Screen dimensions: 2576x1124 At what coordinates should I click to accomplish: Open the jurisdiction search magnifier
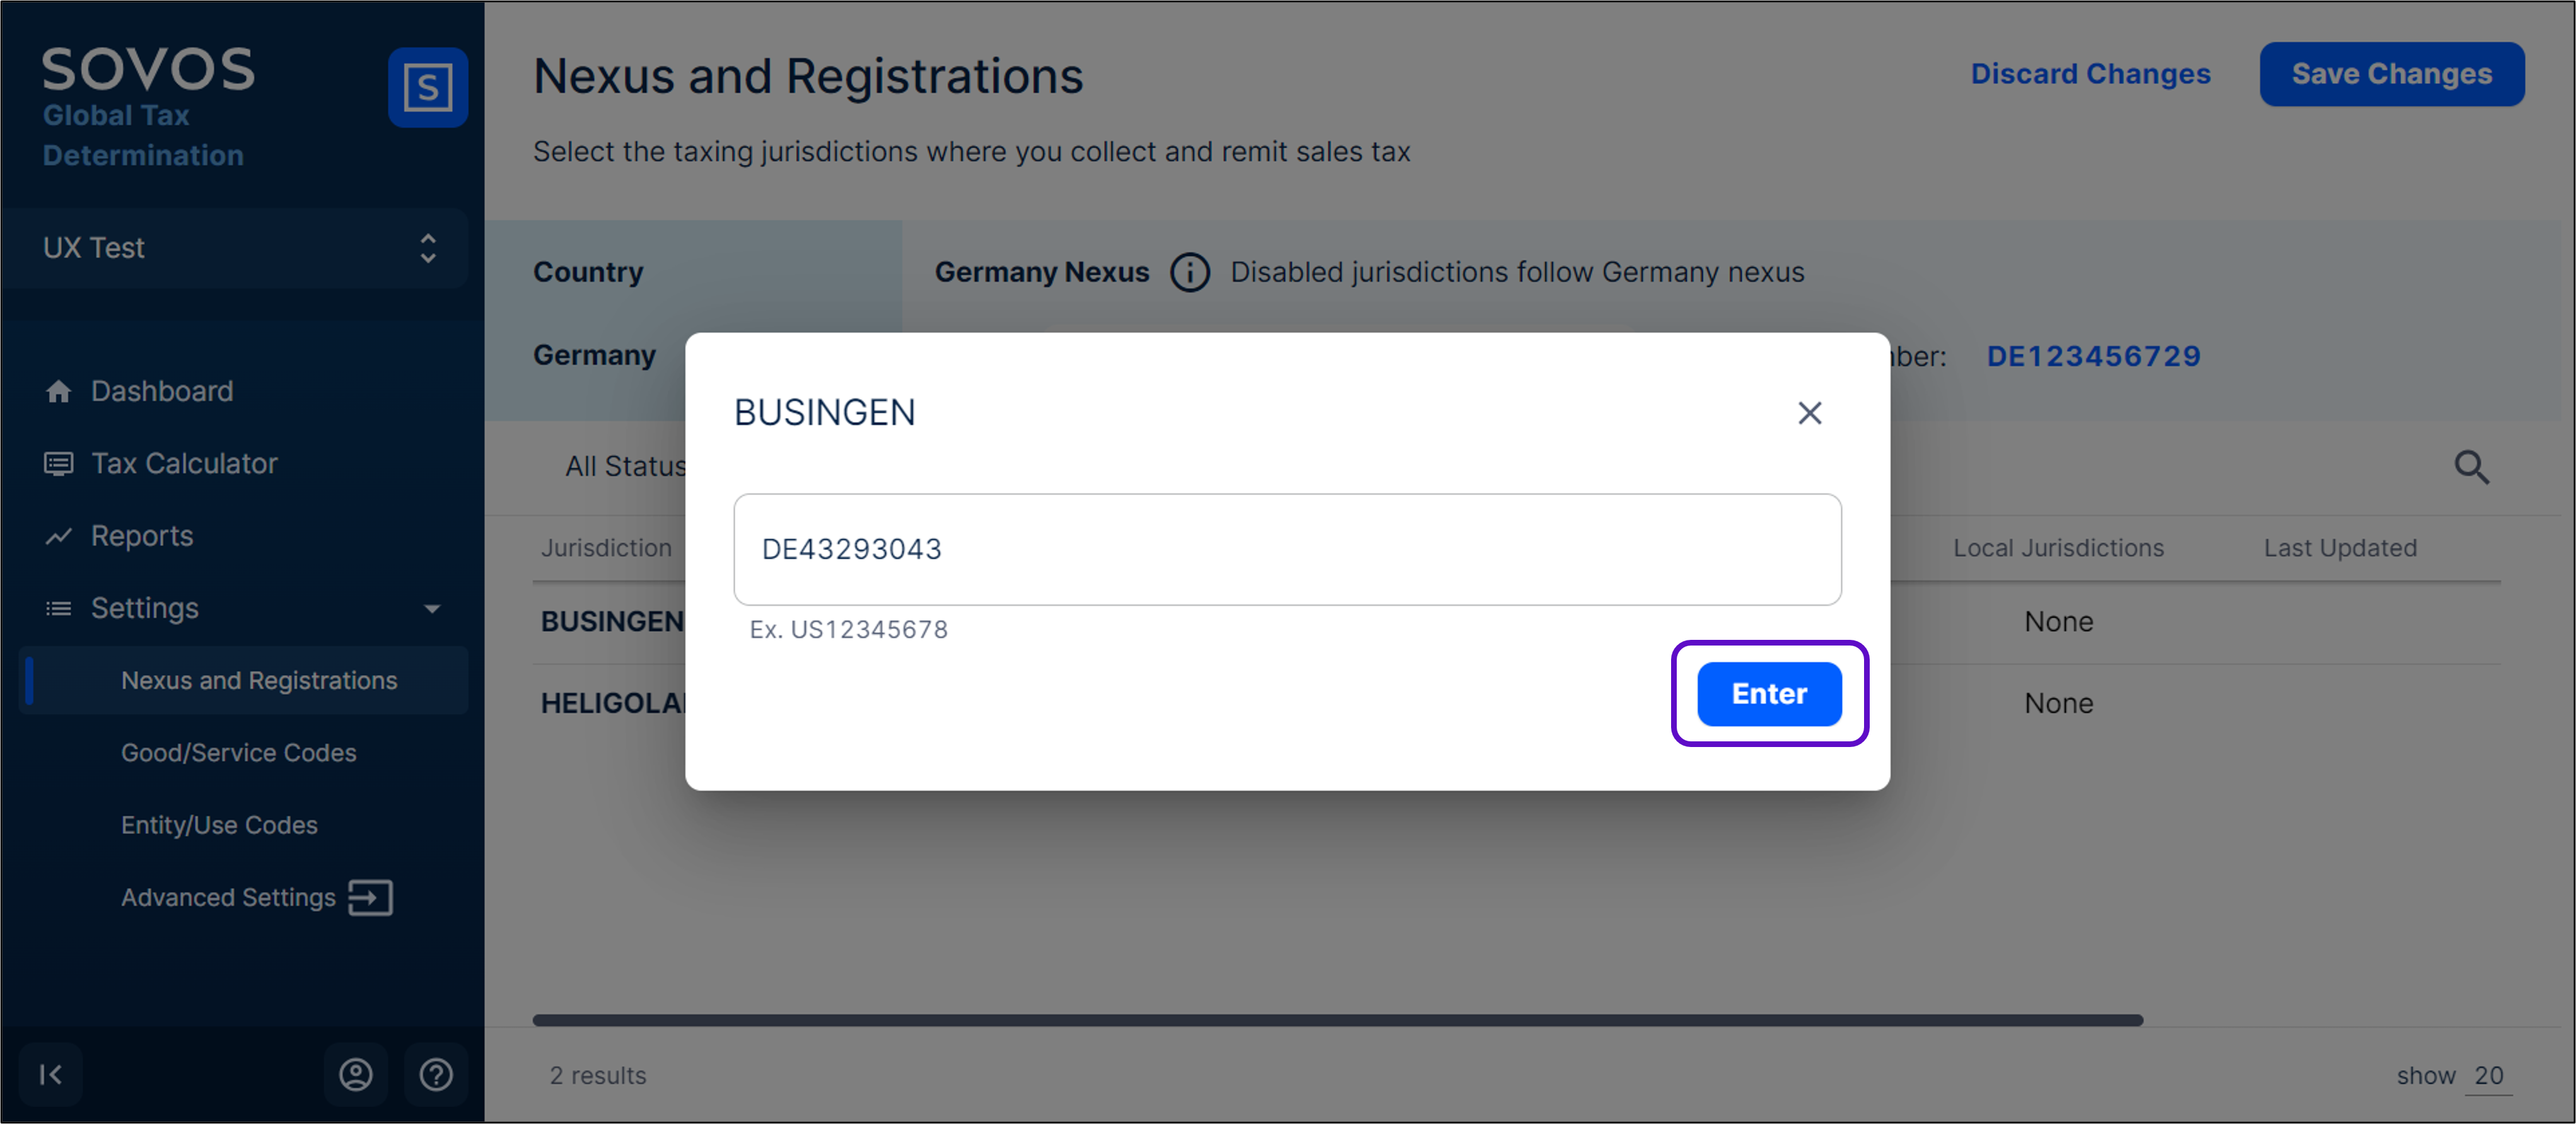(x=2471, y=467)
